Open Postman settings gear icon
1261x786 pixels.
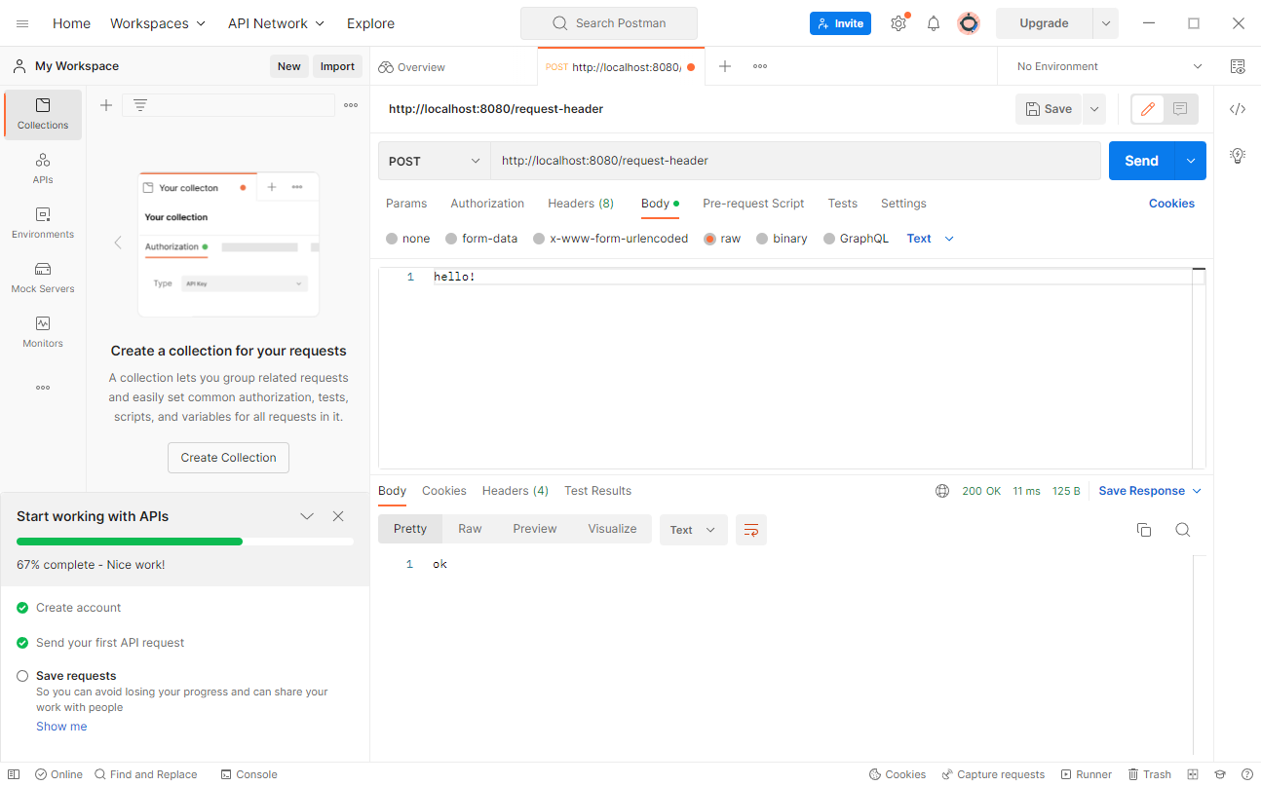(x=898, y=23)
